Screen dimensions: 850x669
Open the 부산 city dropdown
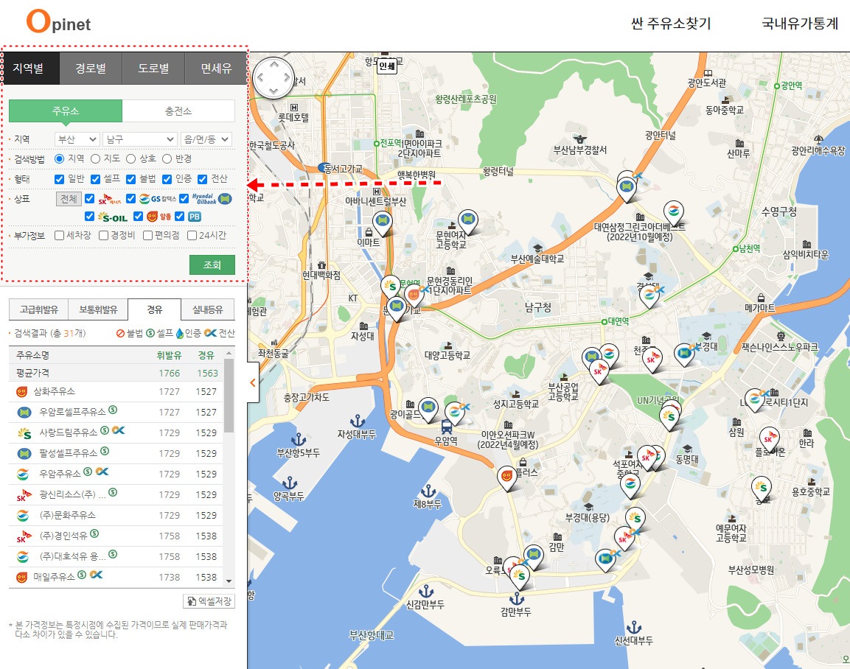click(77, 139)
